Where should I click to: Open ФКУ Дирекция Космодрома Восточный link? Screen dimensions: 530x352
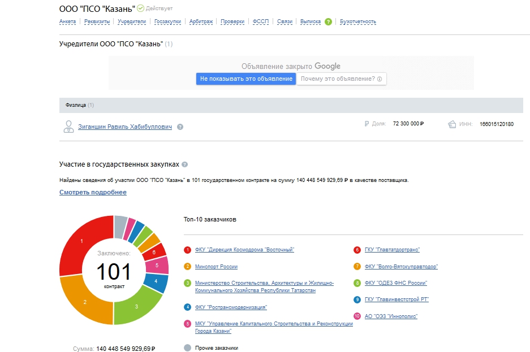pos(245,250)
